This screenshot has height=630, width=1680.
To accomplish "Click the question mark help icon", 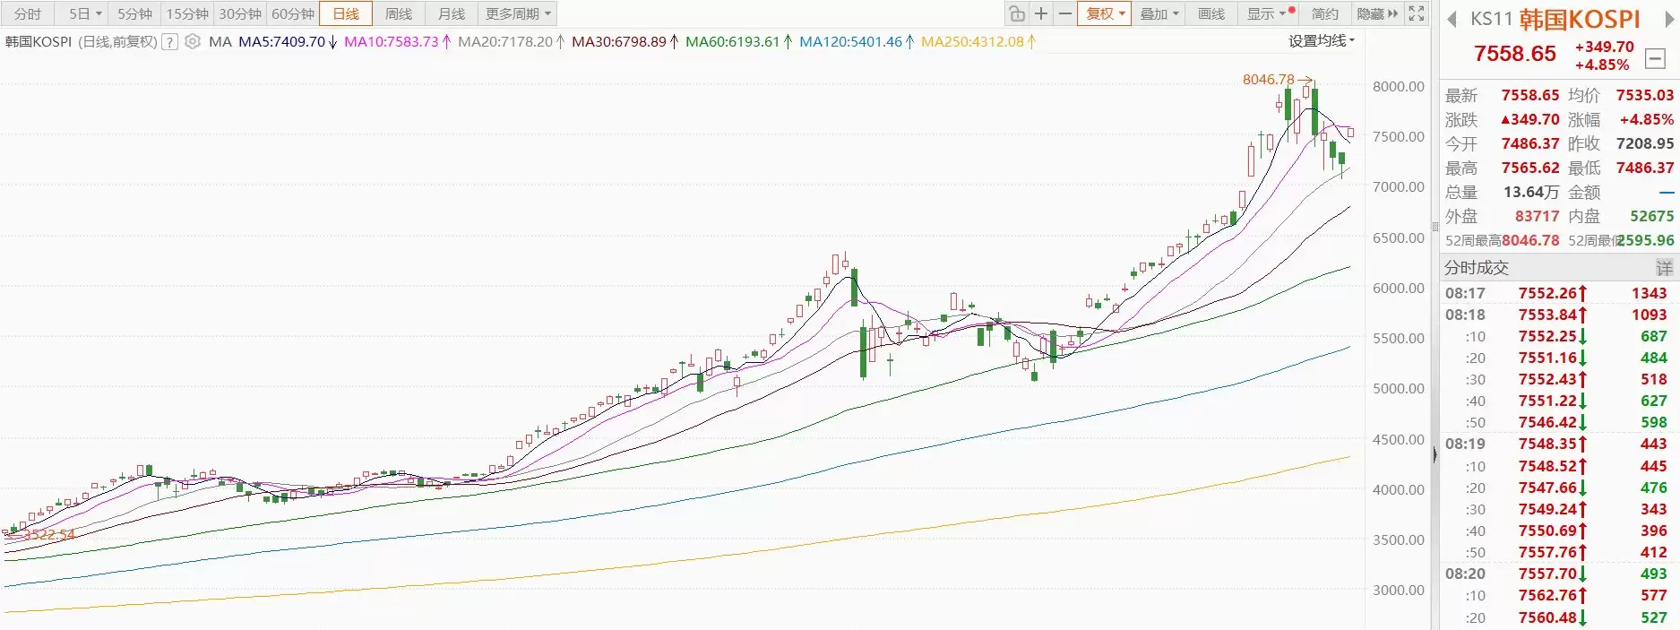I will 169,42.
